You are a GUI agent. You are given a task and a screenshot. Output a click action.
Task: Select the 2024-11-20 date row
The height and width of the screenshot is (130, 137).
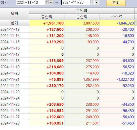coord(15,73)
